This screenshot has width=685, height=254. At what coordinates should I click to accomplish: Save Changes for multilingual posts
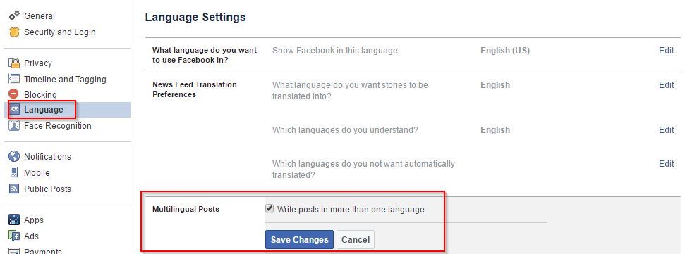299,240
